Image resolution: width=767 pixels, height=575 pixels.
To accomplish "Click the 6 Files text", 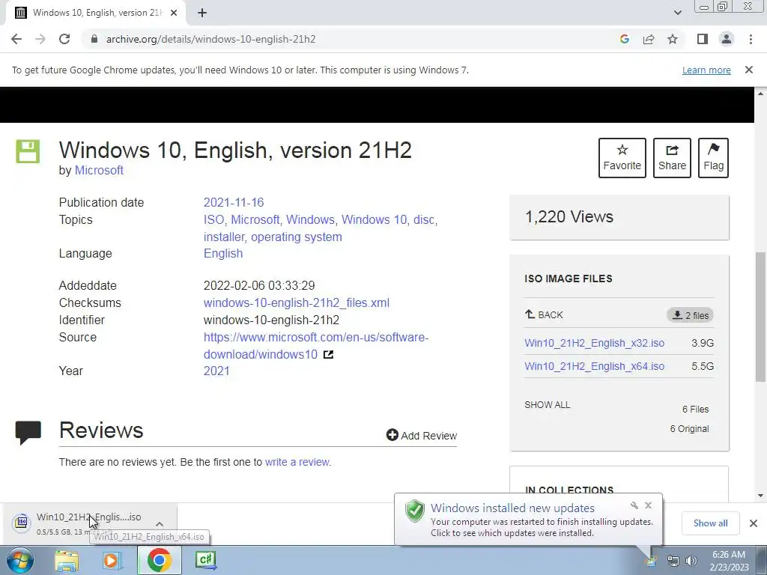I will point(695,410).
